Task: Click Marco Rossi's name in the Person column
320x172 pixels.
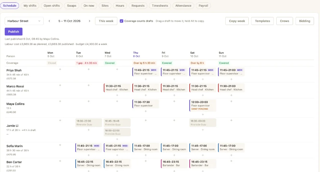Action: [15, 86]
